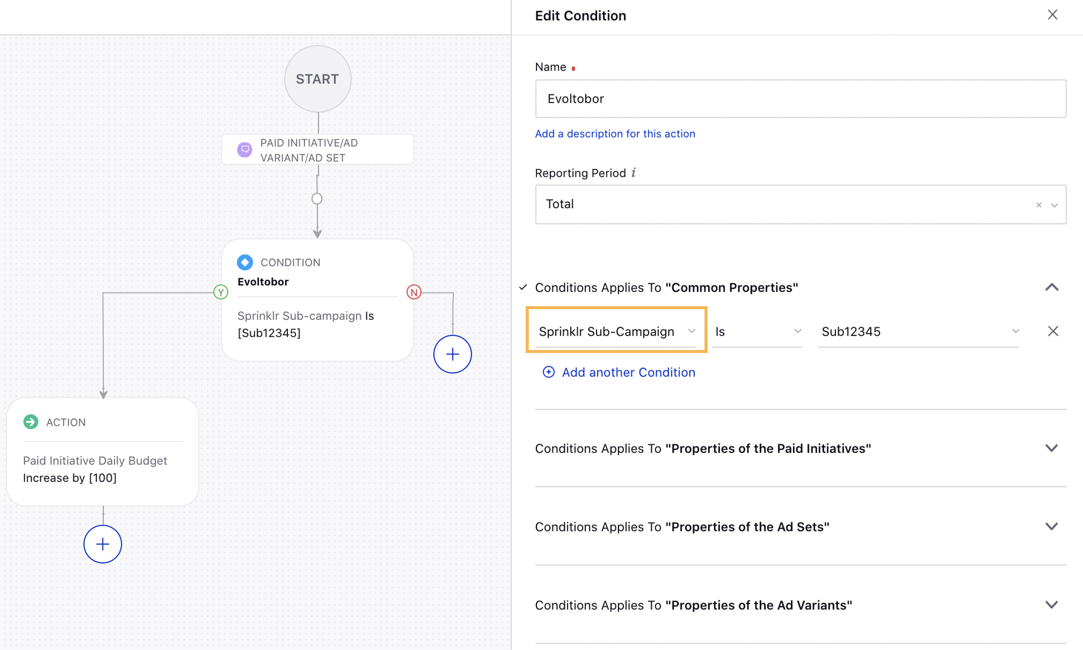Click the plus icon on No branch
Screen dimensions: 1083x650
451,354
